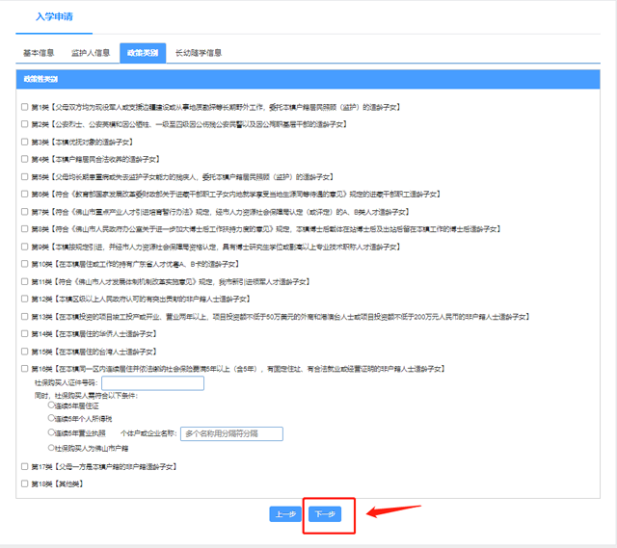Check the 第16类 social insurance checkbox
617x548 pixels.
tap(25, 368)
